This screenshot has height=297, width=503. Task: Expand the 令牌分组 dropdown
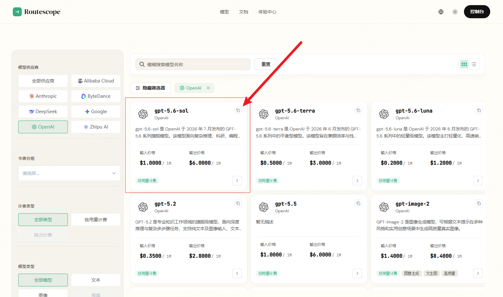coord(69,173)
